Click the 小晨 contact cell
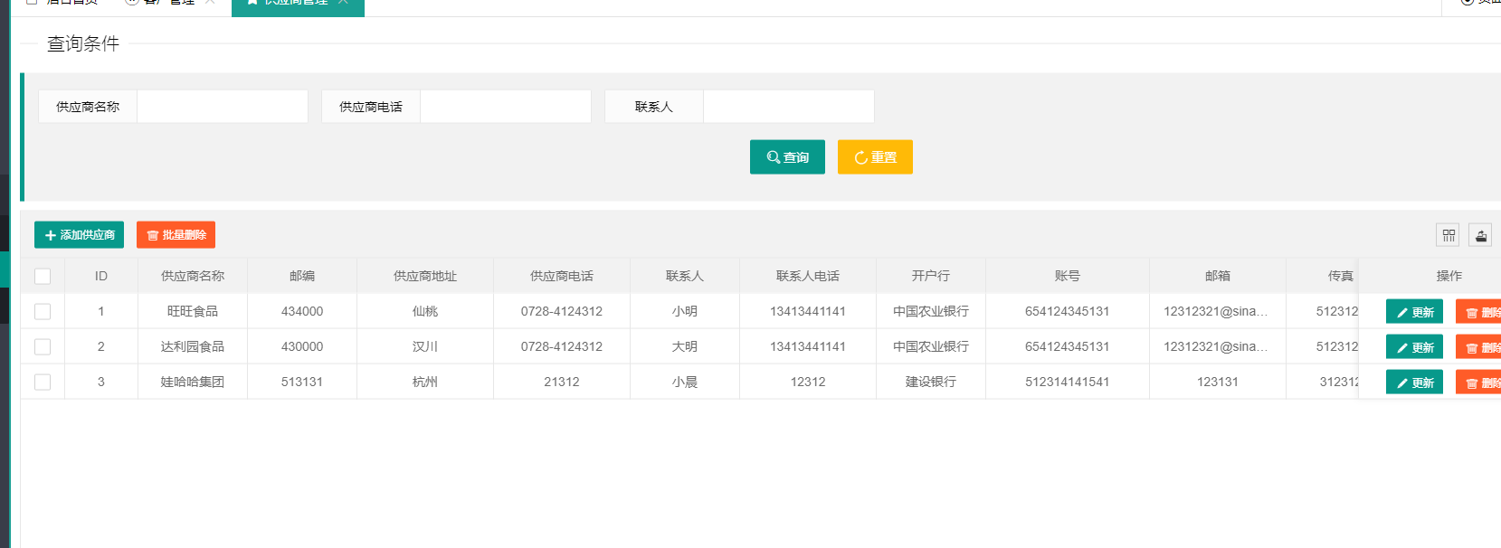The width and height of the screenshot is (1501, 548). (x=685, y=382)
